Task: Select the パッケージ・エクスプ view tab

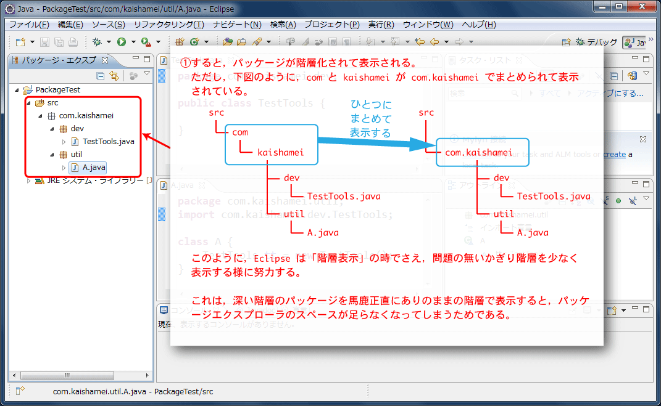Action: 59,60
